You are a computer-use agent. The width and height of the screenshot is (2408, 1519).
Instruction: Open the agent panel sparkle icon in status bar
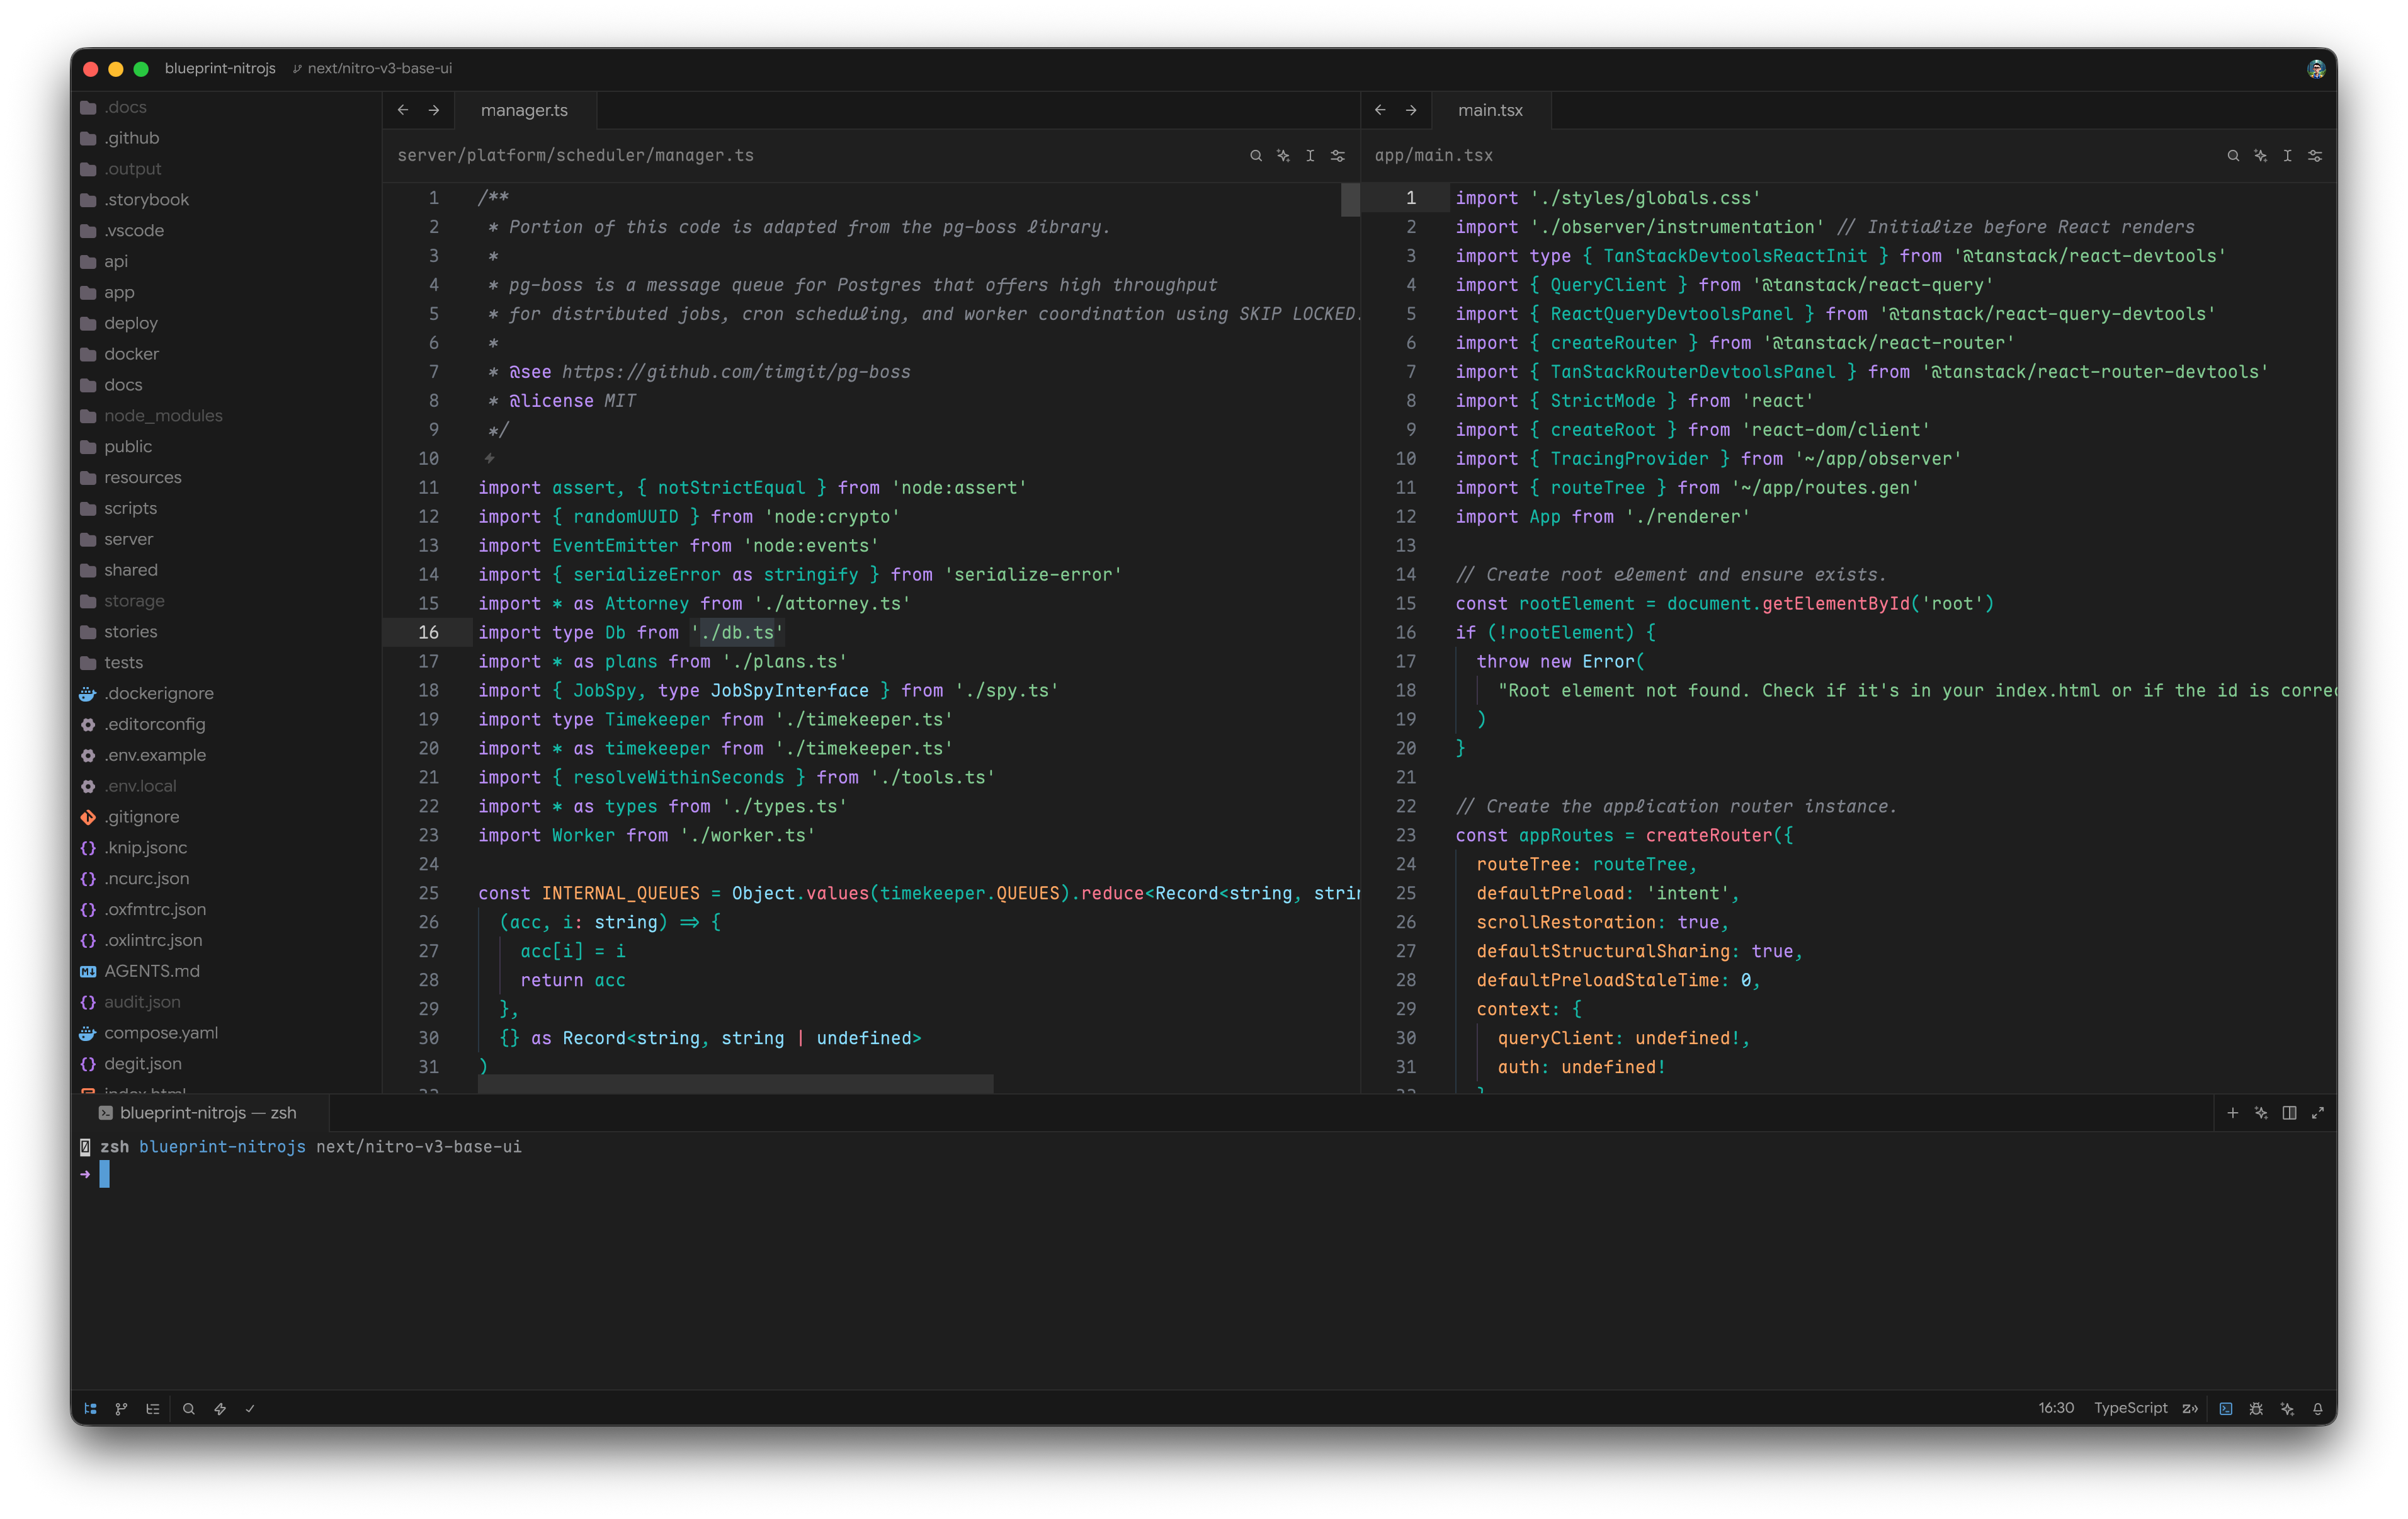click(x=2287, y=1408)
